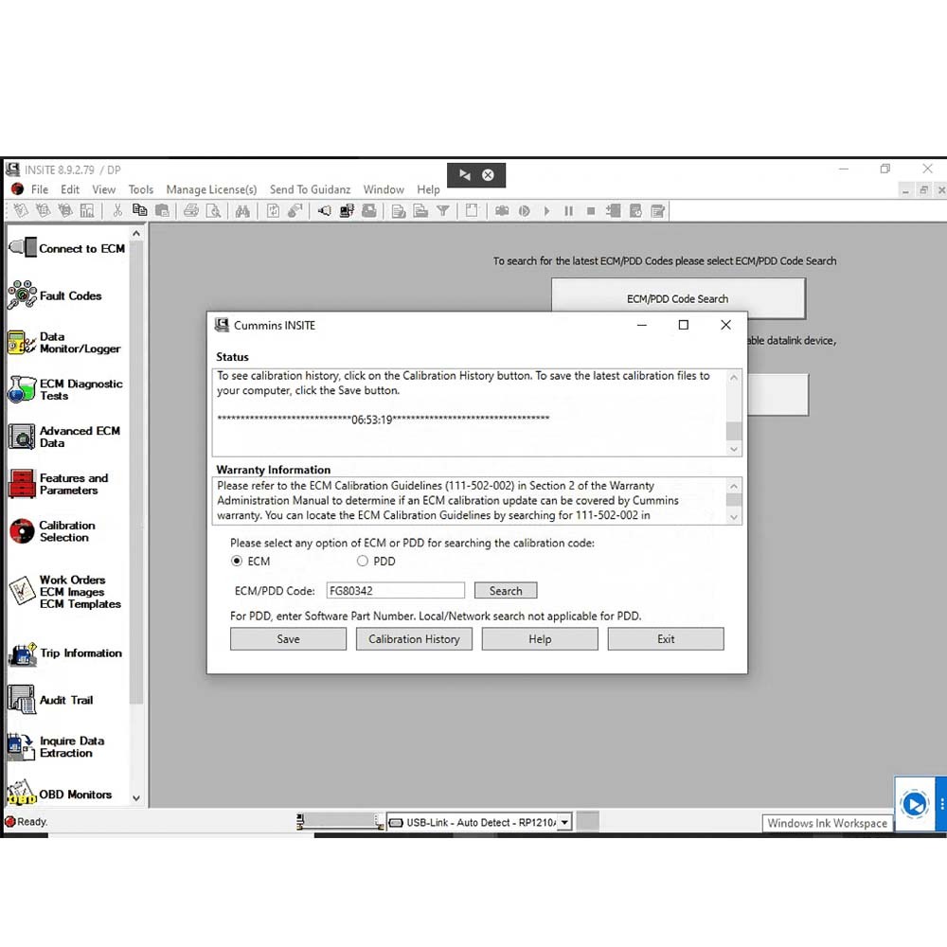Click the pause toolbar icon
947x947 pixels.
click(x=568, y=211)
